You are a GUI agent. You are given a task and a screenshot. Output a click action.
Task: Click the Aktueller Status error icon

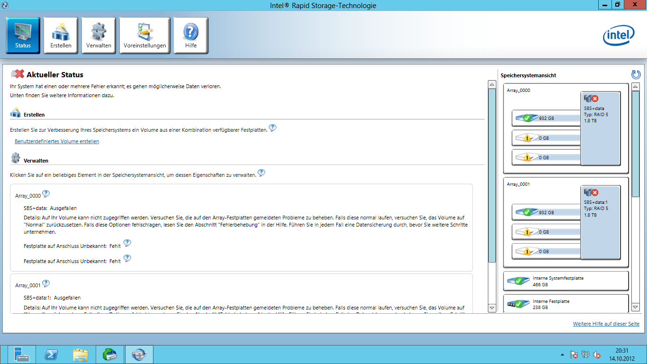tap(18, 74)
